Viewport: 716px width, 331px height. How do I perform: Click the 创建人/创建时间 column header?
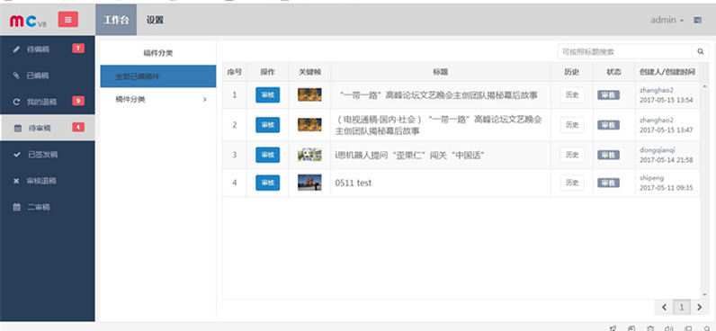pos(667,72)
